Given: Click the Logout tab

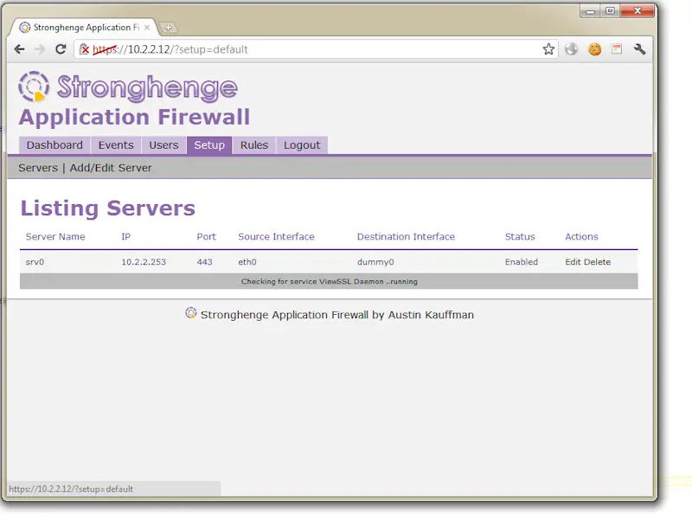Looking at the screenshot, I should click(302, 145).
